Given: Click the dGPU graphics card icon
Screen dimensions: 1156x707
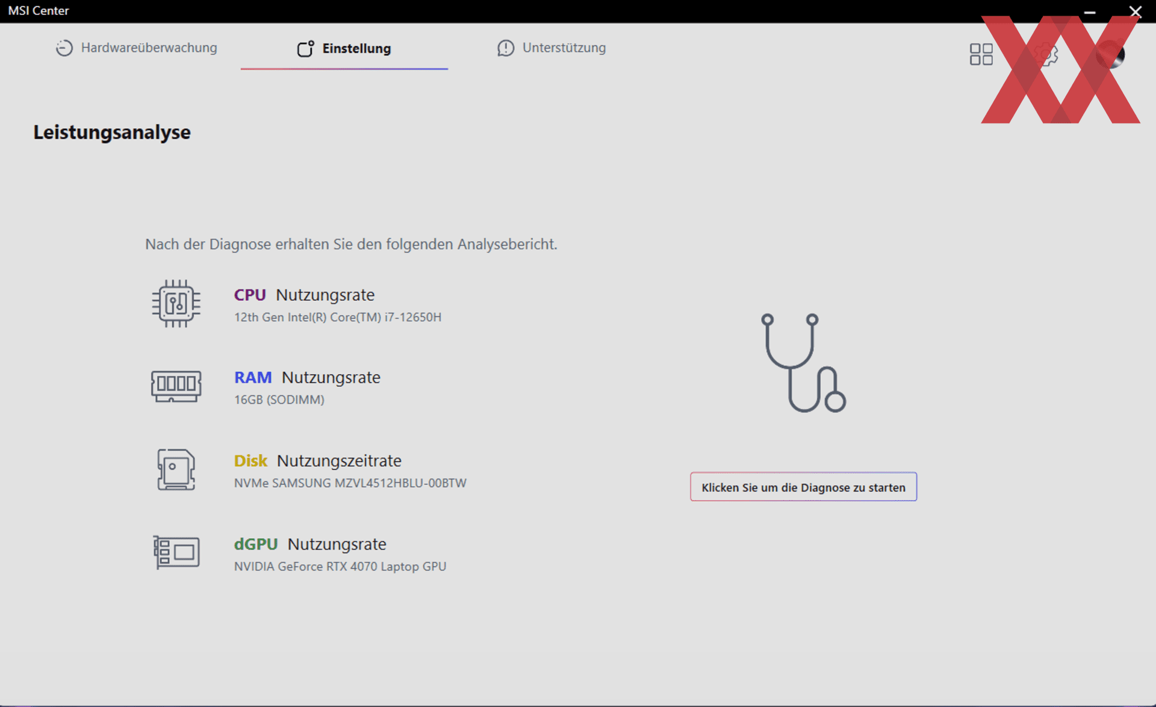Looking at the screenshot, I should click(x=176, y=552).
